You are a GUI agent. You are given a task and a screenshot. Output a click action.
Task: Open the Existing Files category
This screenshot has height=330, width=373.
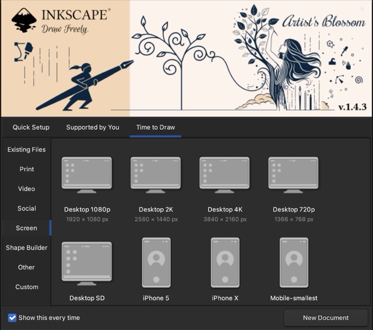click(27, 149)
